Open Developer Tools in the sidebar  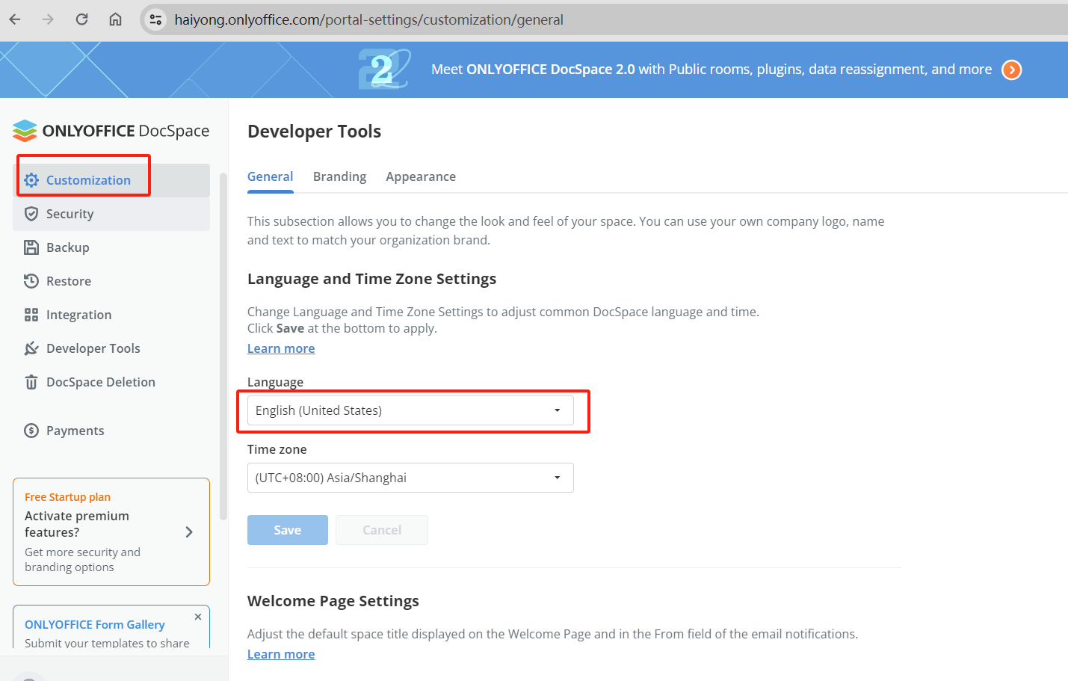coord(111,348)
